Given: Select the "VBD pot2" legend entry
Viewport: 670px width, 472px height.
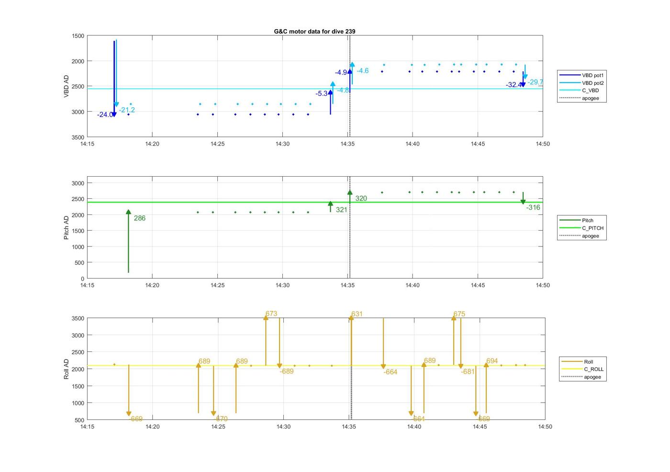Looking at the screenshot, I should (x=582, y=83).
